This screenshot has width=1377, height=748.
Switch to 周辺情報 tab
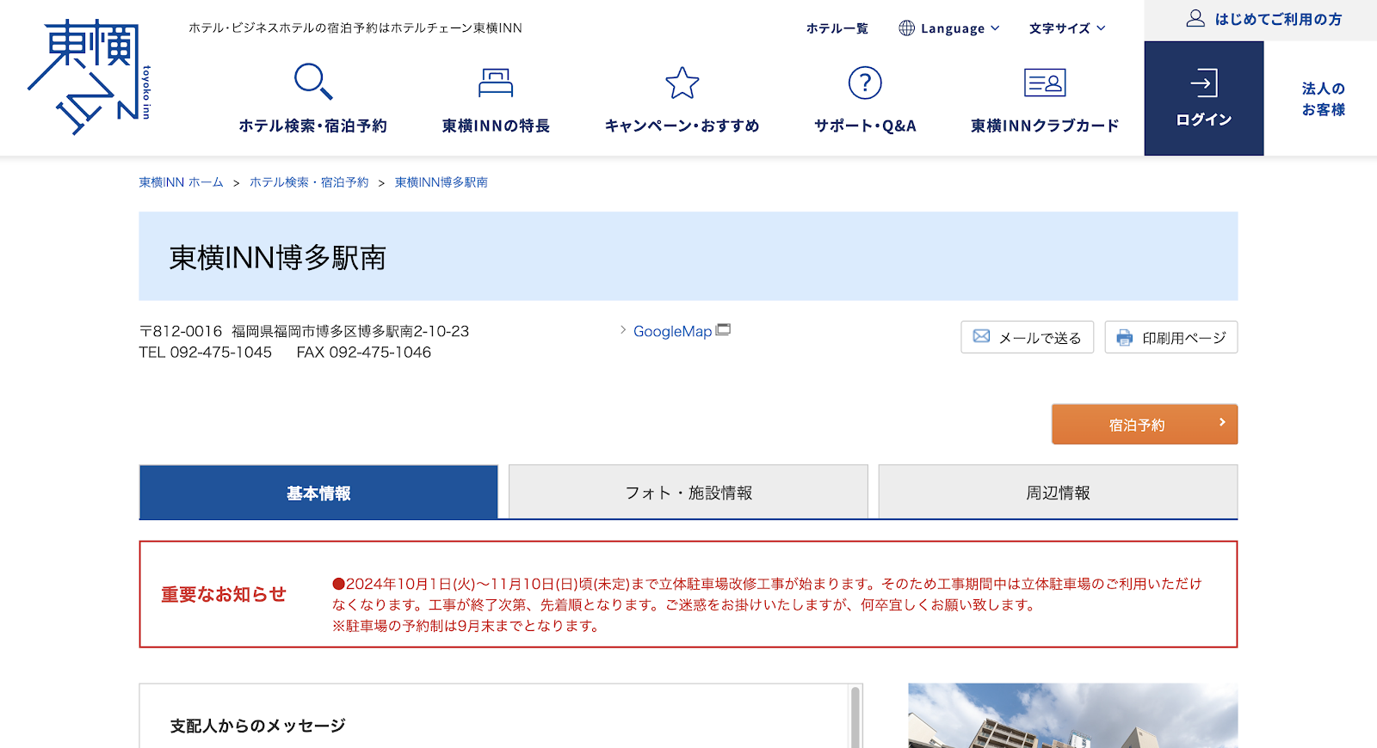pyautogui.click(x=1058, y=493)
